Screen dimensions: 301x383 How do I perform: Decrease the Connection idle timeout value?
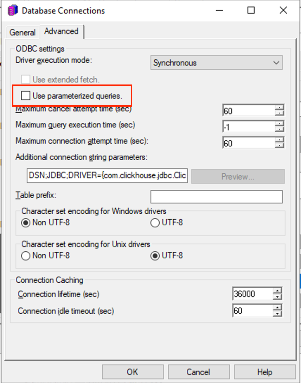278,314
